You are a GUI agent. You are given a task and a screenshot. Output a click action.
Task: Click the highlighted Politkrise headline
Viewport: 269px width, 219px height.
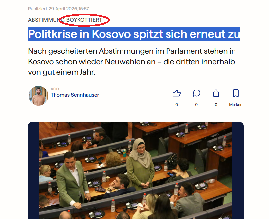coord(134,34)
